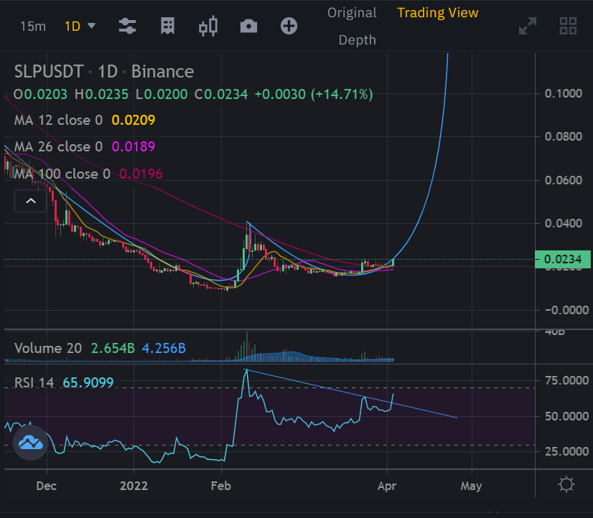Click the 2022 date axis label

(x=134, y=486)
